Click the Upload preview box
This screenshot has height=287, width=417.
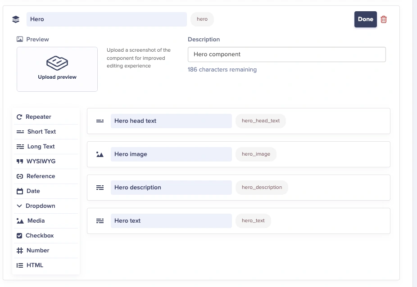[x=57, y=69]
